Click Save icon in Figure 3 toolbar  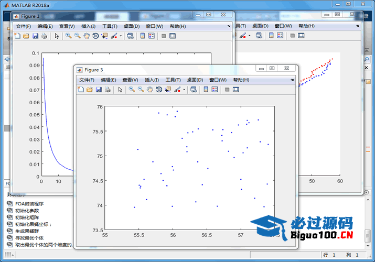pos(99,90)
